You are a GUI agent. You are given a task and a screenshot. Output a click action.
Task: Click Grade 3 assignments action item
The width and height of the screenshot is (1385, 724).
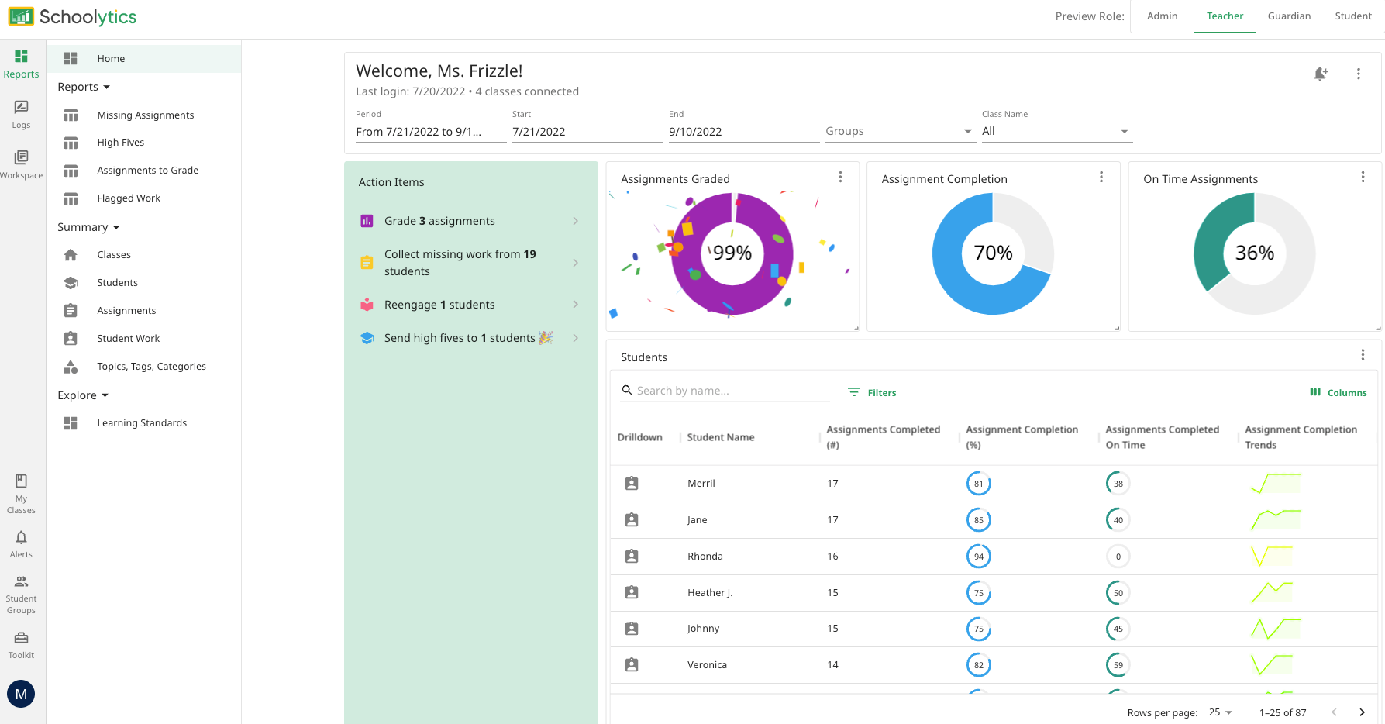[x=439, y=221]
